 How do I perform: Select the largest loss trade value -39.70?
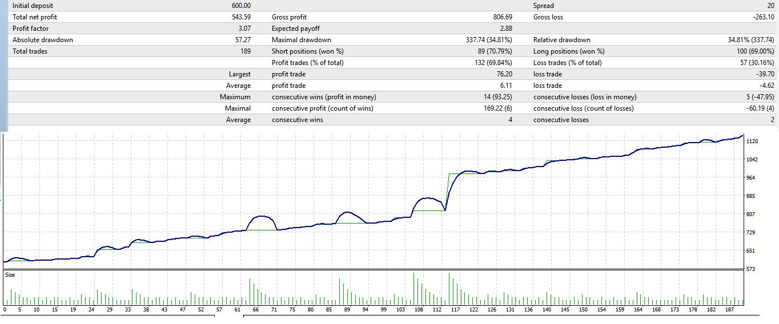click(x=765, y=74)
